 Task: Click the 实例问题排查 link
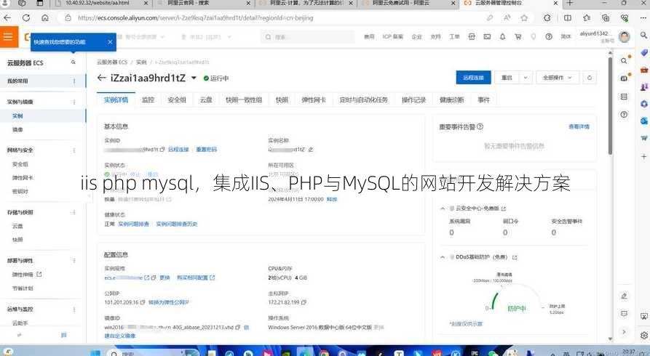click(133, 224)
